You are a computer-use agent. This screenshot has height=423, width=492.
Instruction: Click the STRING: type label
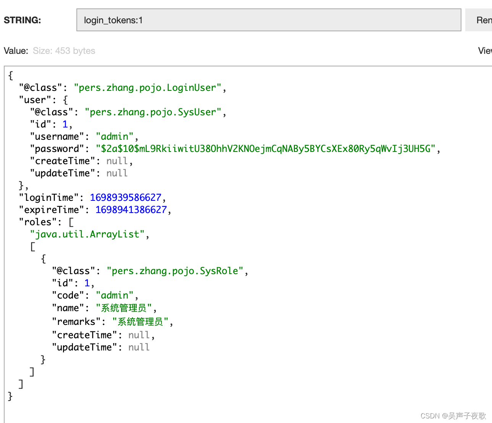(23, 20)
